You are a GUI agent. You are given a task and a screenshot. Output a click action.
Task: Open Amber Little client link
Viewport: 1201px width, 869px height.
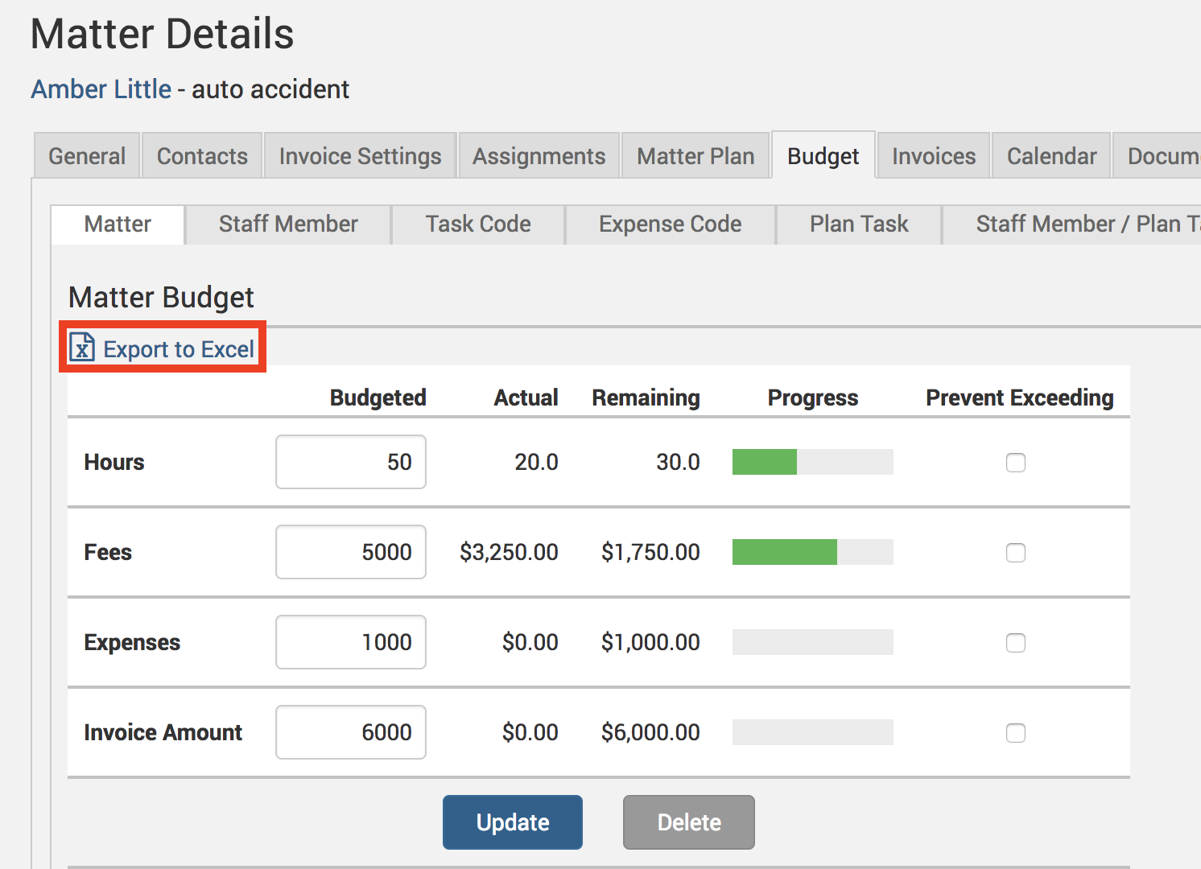coord(101,89)
